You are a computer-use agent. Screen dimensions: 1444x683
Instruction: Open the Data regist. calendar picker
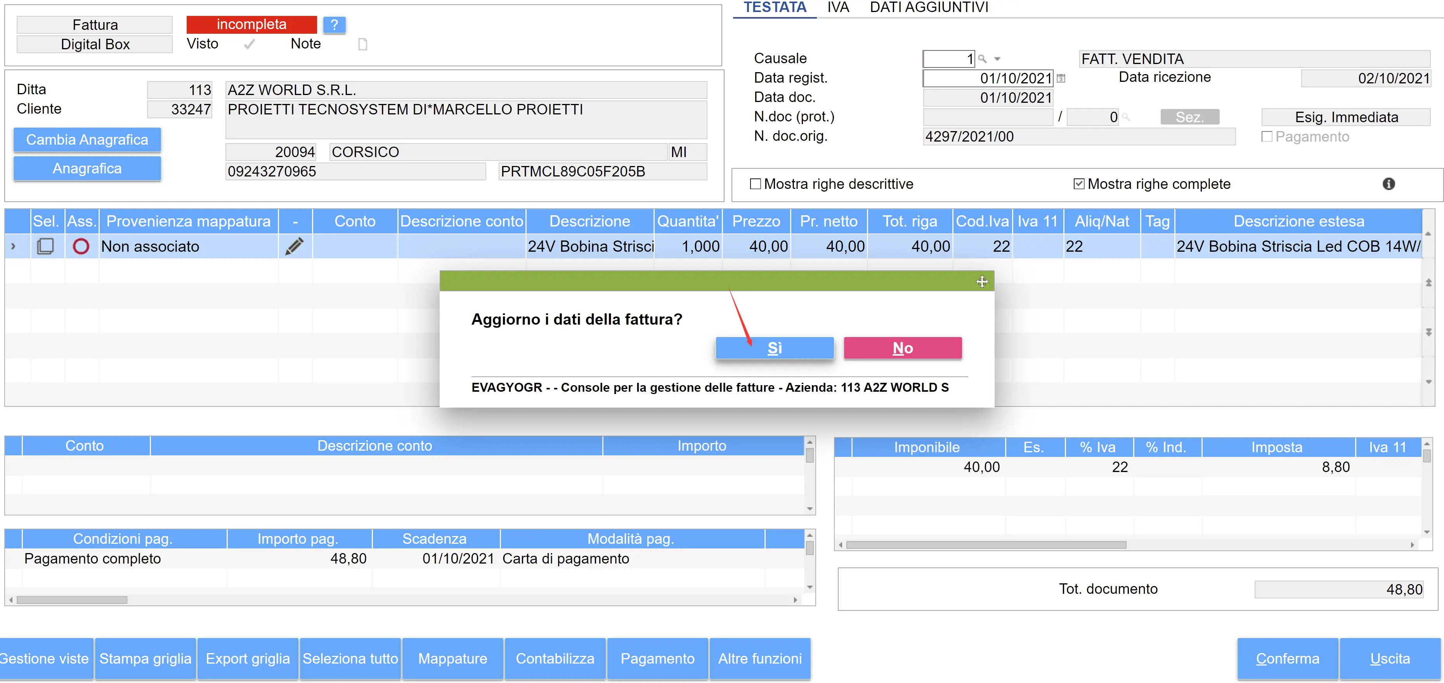1061,78
